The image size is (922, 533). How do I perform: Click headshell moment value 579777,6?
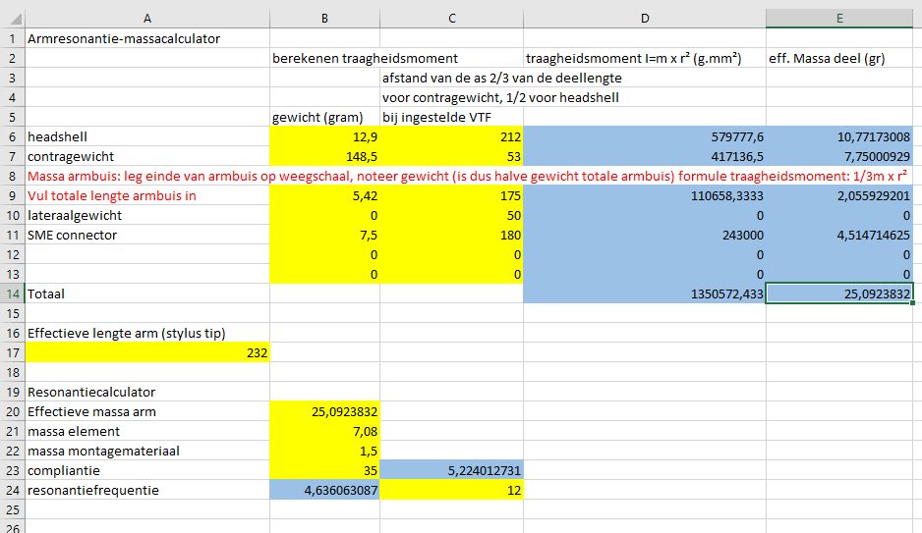(645, 136)
